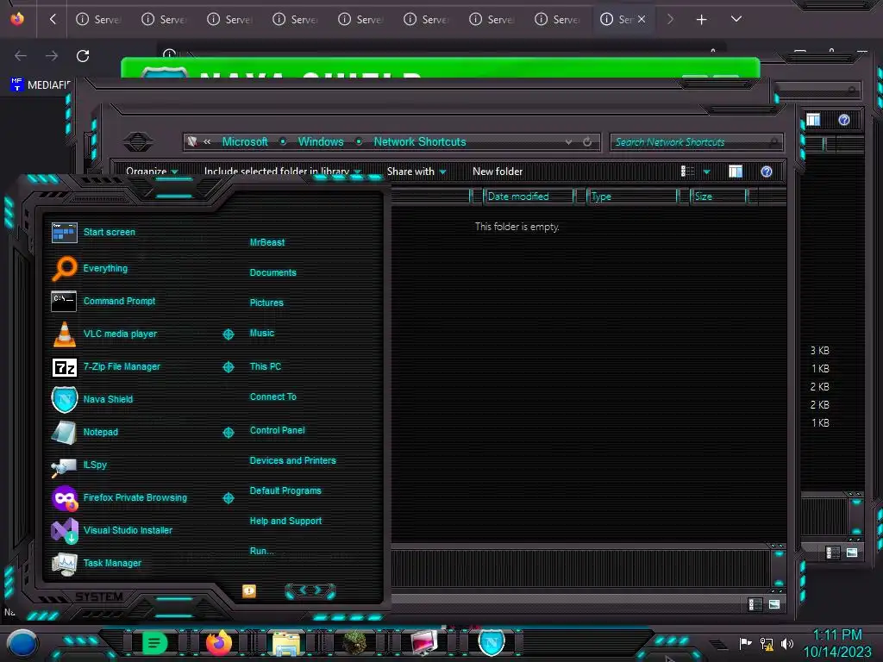This screenshot has width=883, height=662.
Task: Switch to details view in status bar
Action: click(755, 604)
